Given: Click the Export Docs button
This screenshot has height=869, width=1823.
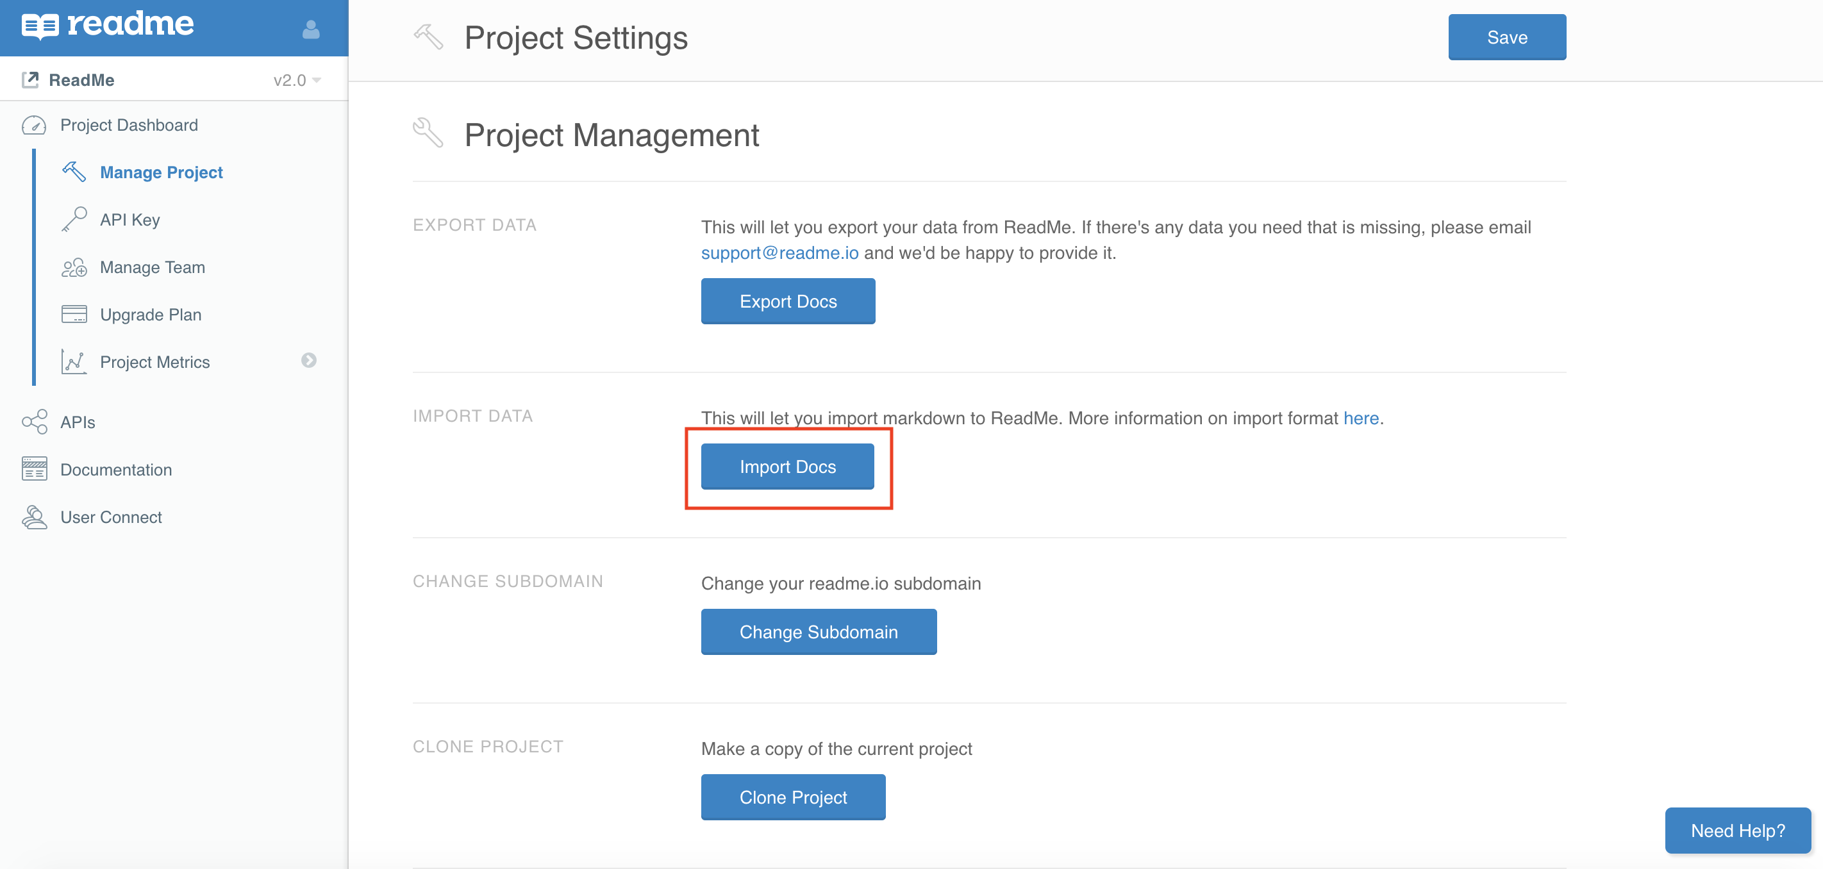Looking at the screenshot, I should pyautogui.click(x=788, y=301).
